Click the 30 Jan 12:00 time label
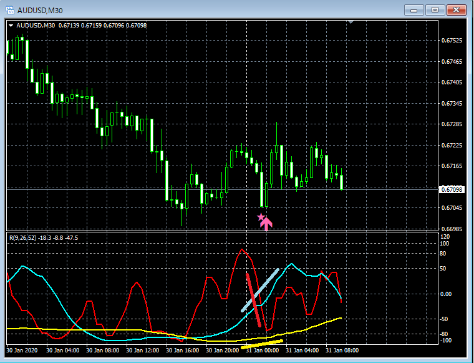 click(x=142, y=351)
